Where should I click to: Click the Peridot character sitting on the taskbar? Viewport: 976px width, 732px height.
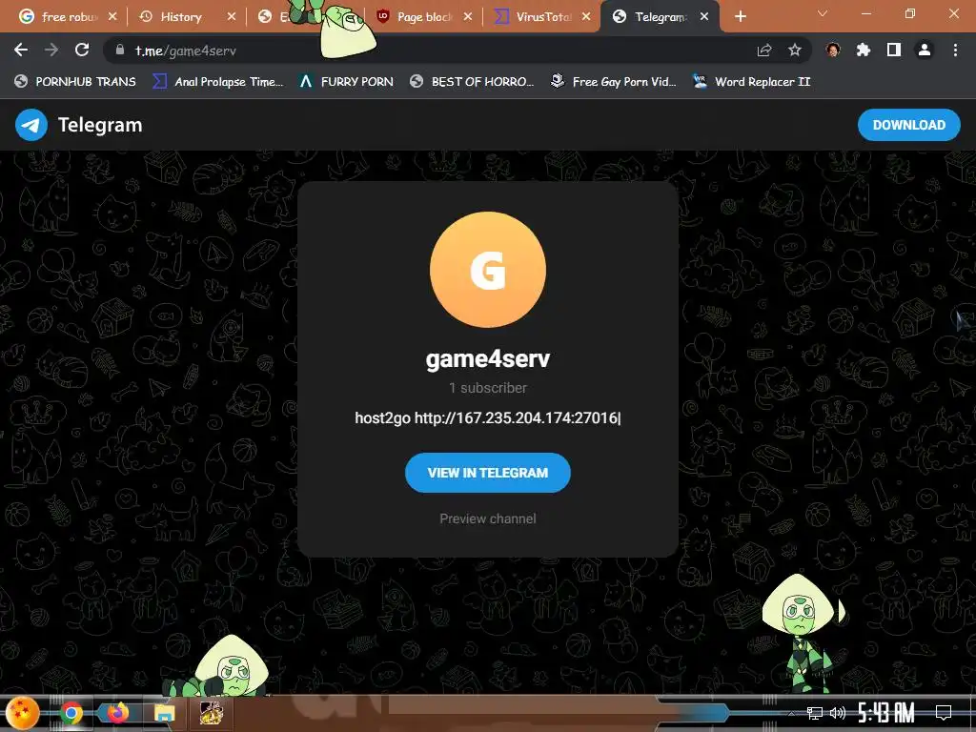point(218,667)
